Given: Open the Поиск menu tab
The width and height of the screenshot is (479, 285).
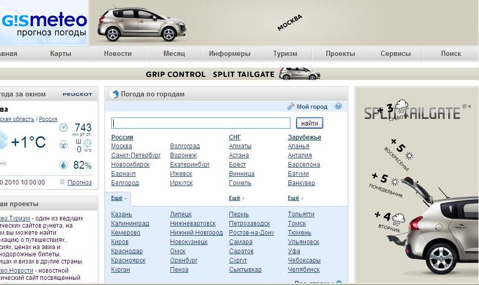Looking at the screenshot, I should point(451,53).
